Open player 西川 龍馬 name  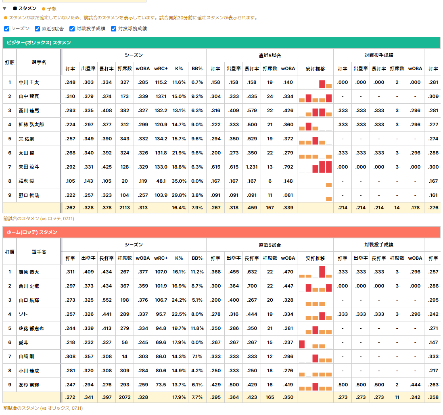(29, 111)
